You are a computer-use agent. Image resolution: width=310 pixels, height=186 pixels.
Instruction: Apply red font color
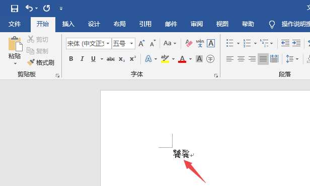pos(182,59)
